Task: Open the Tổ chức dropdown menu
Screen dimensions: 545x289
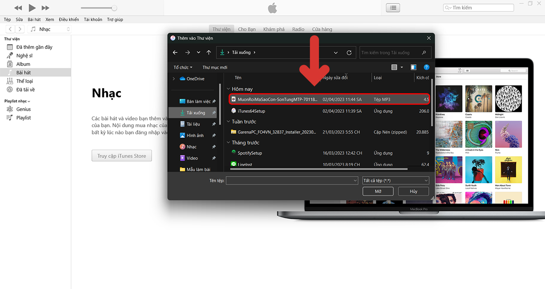Action: click(x=183, y=67)
